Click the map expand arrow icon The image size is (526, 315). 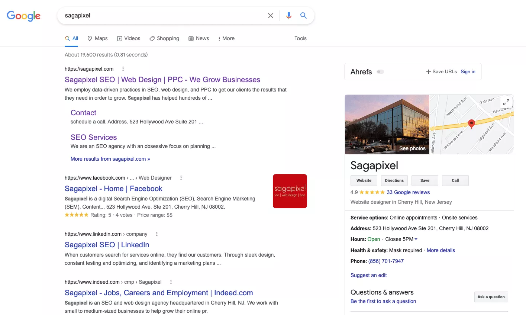coord(506,102)
